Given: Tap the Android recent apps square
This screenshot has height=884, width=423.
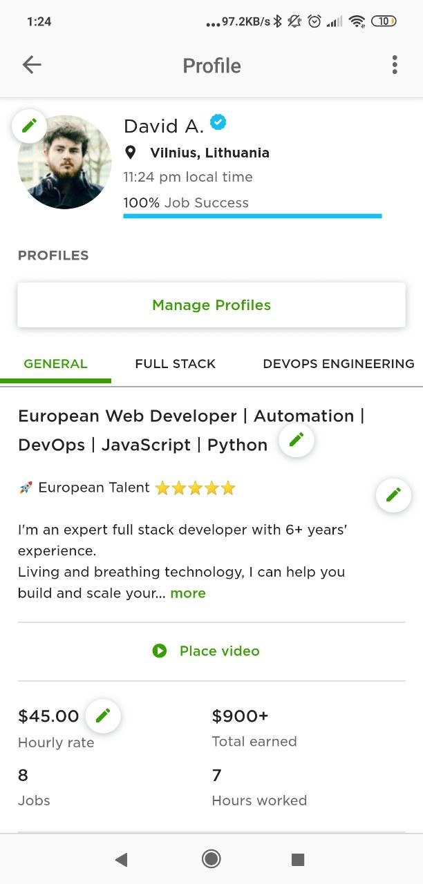Looking at the screenshot, I should (298, 859).
